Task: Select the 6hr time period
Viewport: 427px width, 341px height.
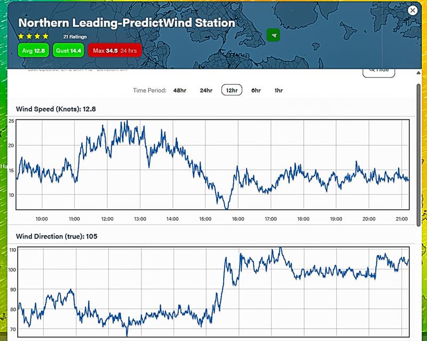Action: 256,90
